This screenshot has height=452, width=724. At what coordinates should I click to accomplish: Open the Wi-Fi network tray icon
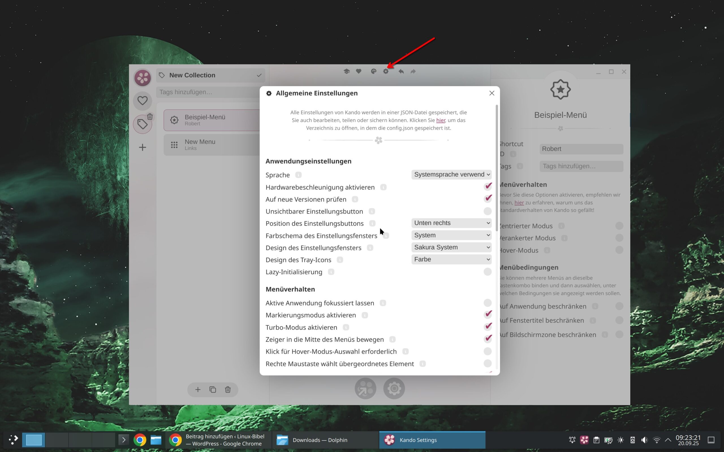(x=657, y=440)
